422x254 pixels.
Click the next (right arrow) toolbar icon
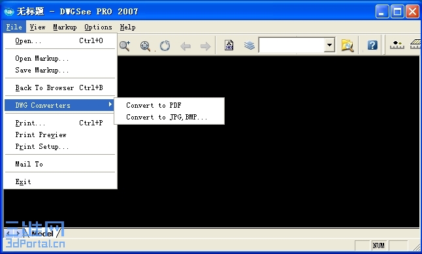205,46
